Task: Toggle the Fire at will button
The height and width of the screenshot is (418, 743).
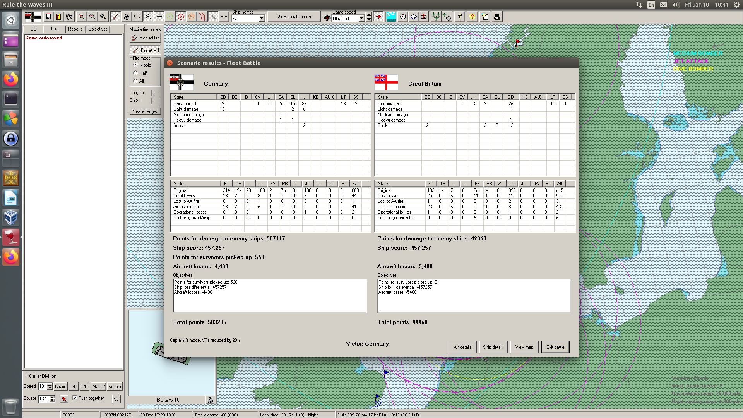Action: [145, 50]
